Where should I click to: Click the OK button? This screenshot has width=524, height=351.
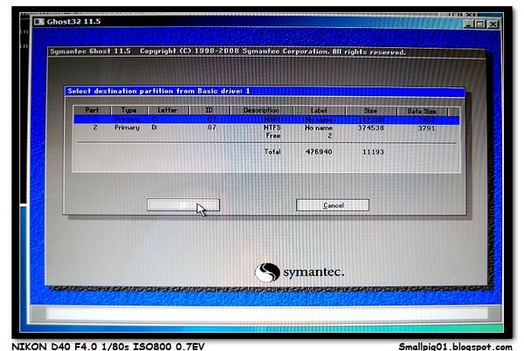183,205
